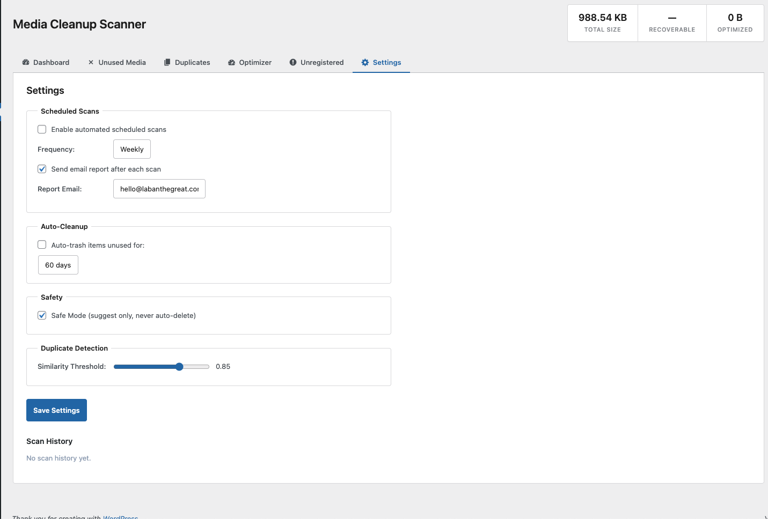Click the Dashboard gauge icon
768x519 pixels.
(26, 62)
